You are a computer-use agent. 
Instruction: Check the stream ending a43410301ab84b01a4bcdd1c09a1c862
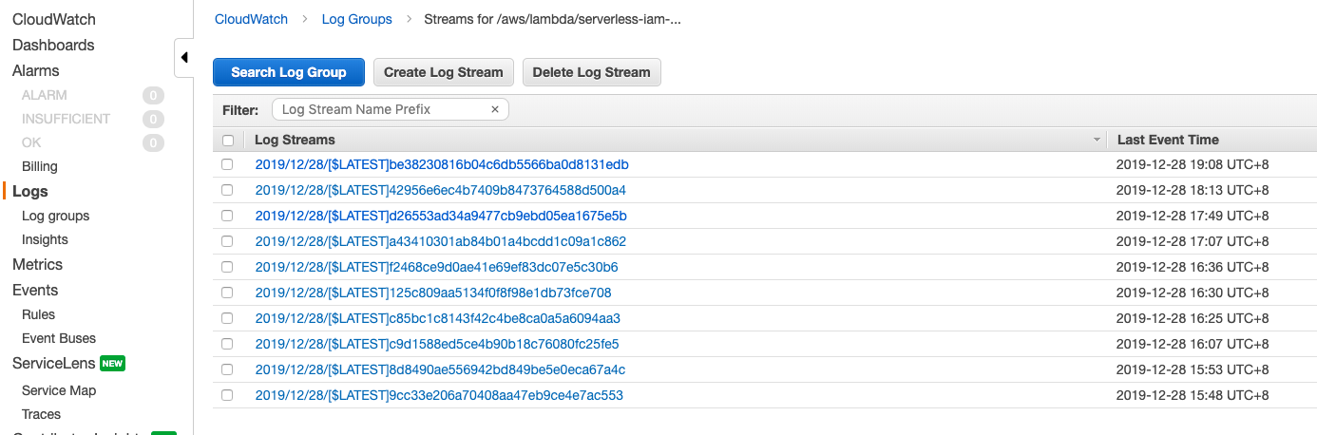[227, 241]
